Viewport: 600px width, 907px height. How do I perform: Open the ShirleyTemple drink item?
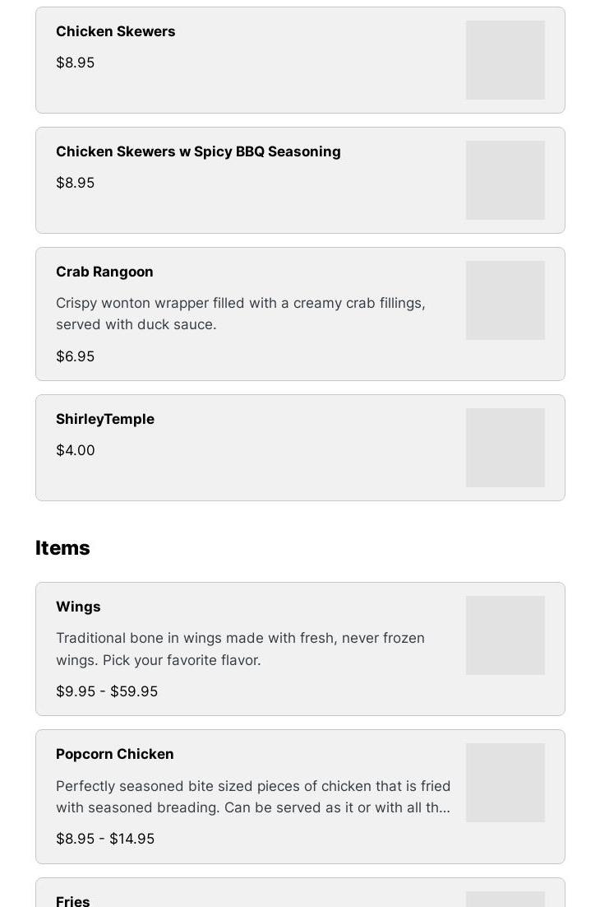click(x=105, y=419)
